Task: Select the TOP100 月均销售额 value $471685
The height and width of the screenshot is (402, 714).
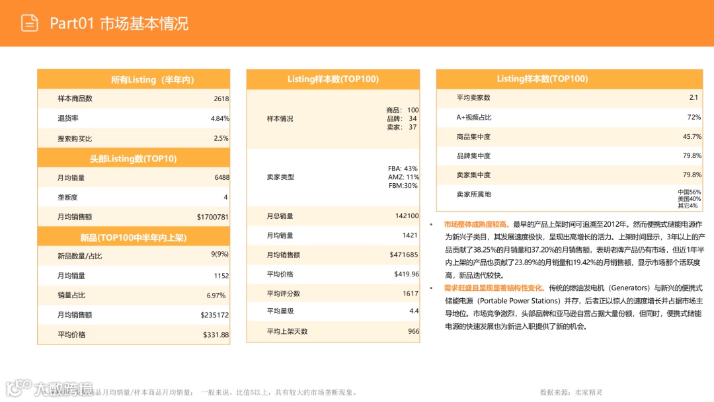Action: (x=403, y=255)
